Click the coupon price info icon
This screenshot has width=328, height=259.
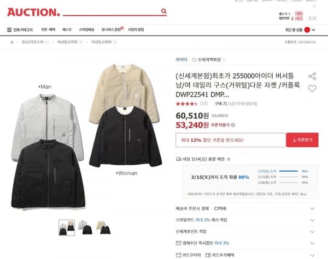click(x=233, y=125)
